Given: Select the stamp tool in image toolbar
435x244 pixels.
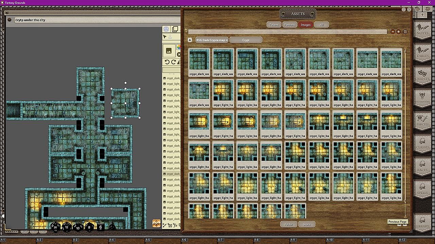Looking at the screenshot, I should 170,37.
